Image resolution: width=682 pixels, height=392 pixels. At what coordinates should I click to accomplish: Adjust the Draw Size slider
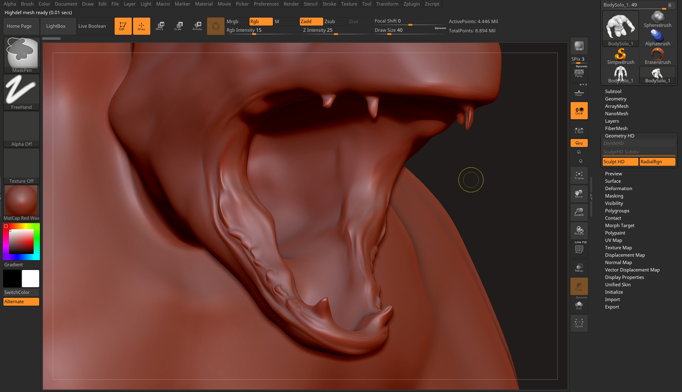pyautogui.click(x=410, y=30)
